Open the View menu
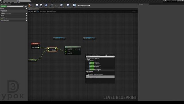The image size is (184, 104). point(7,3)
